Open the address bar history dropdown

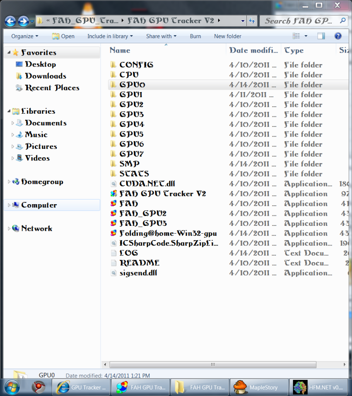243,21
